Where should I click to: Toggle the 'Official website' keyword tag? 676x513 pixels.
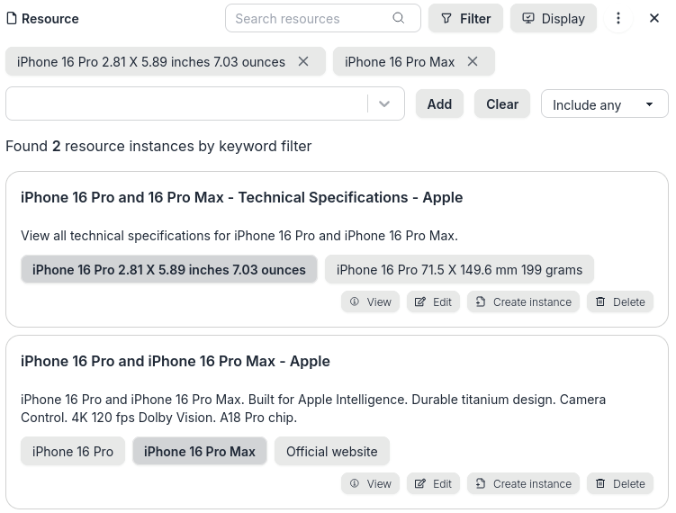332,451
